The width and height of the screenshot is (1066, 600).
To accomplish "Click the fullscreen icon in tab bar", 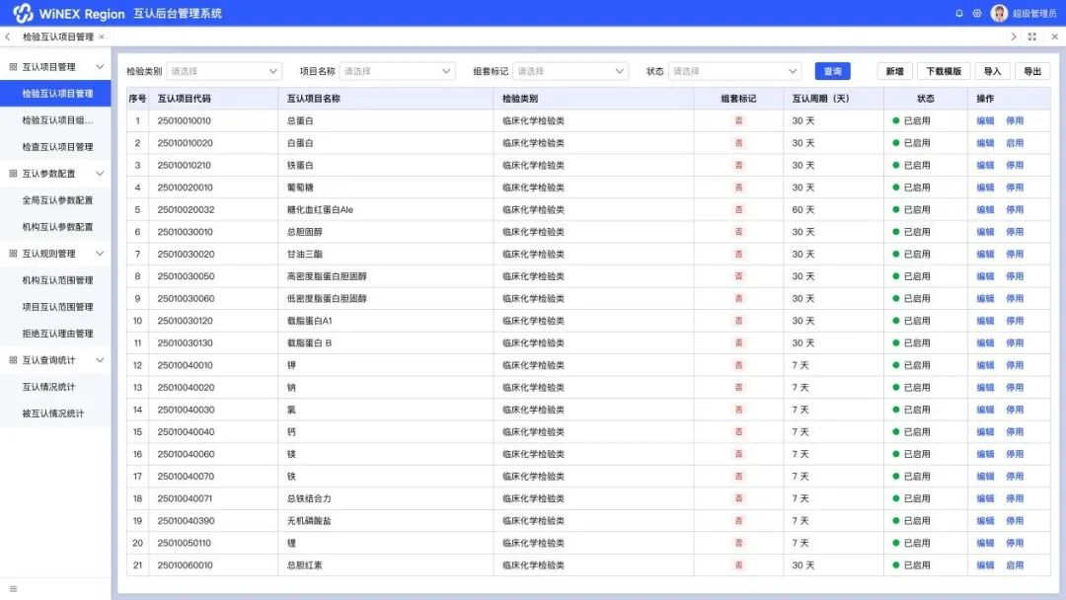I will tap(1032, 37).
